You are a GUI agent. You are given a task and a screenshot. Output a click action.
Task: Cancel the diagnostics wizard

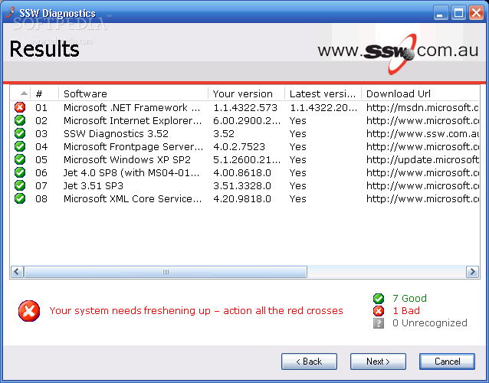click(447, 362)
